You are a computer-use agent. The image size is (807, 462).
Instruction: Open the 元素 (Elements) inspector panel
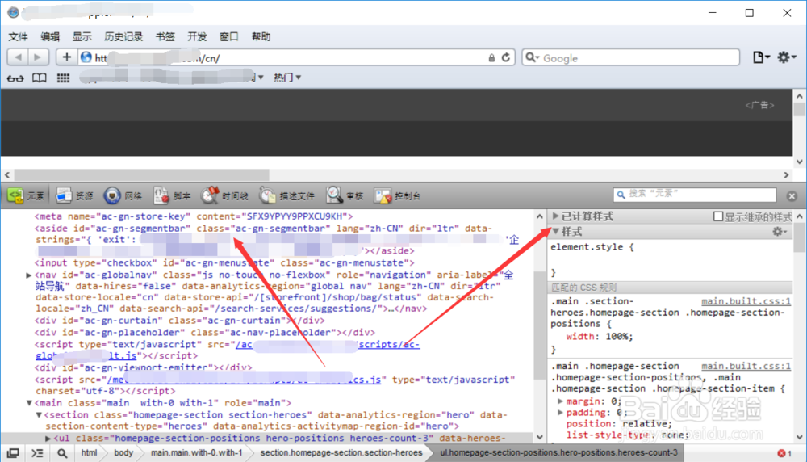click(x=27, y=195)
